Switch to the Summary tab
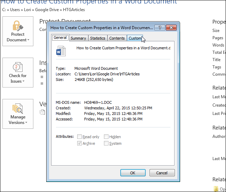 pyautogui.click(x=78, y=38)
